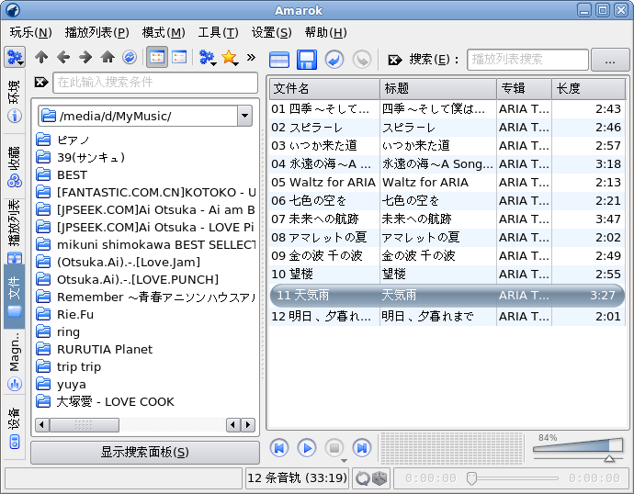Switch to detailed list view mode
The image size is (634, 494).
tap(179, 57)
